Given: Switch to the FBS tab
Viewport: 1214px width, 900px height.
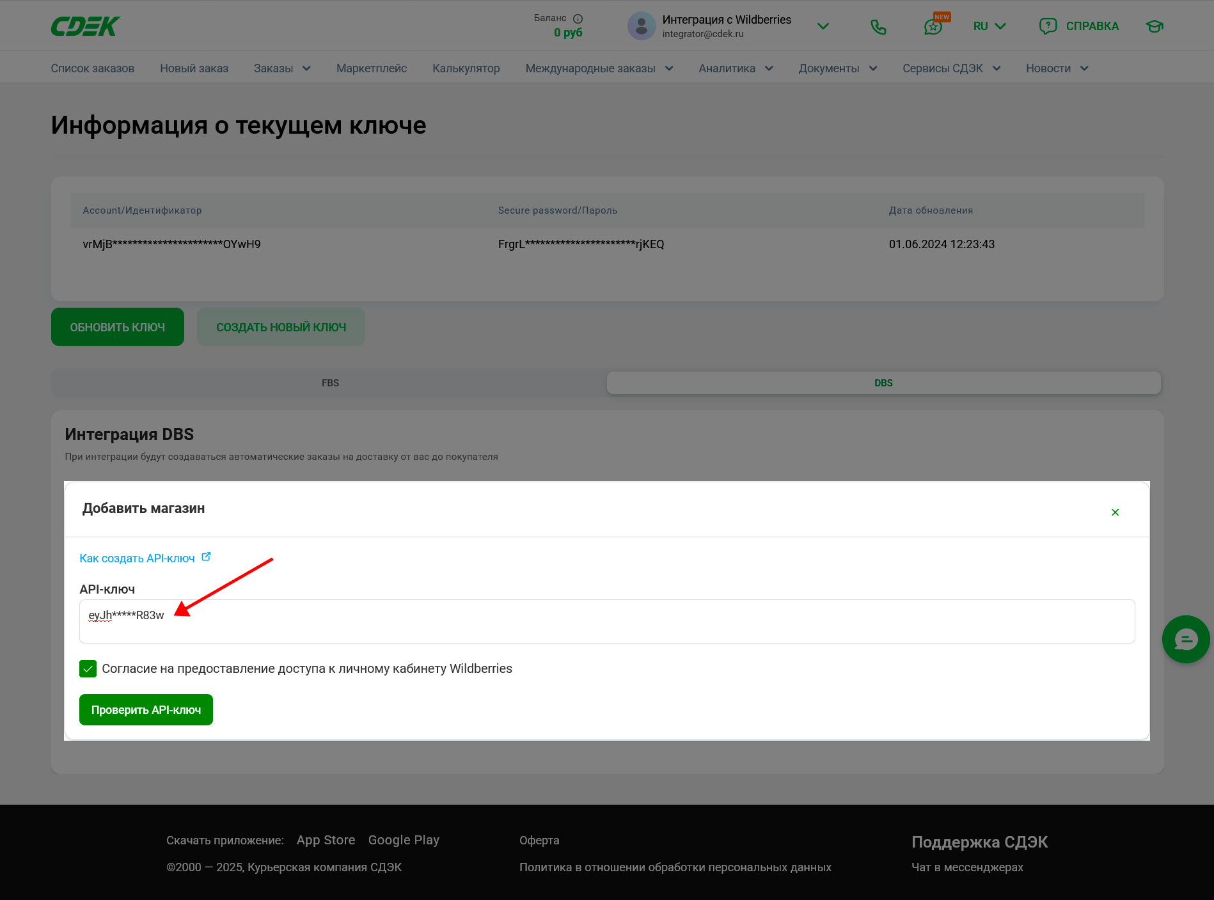Looking at the screenshot, I should click(330, 383).
